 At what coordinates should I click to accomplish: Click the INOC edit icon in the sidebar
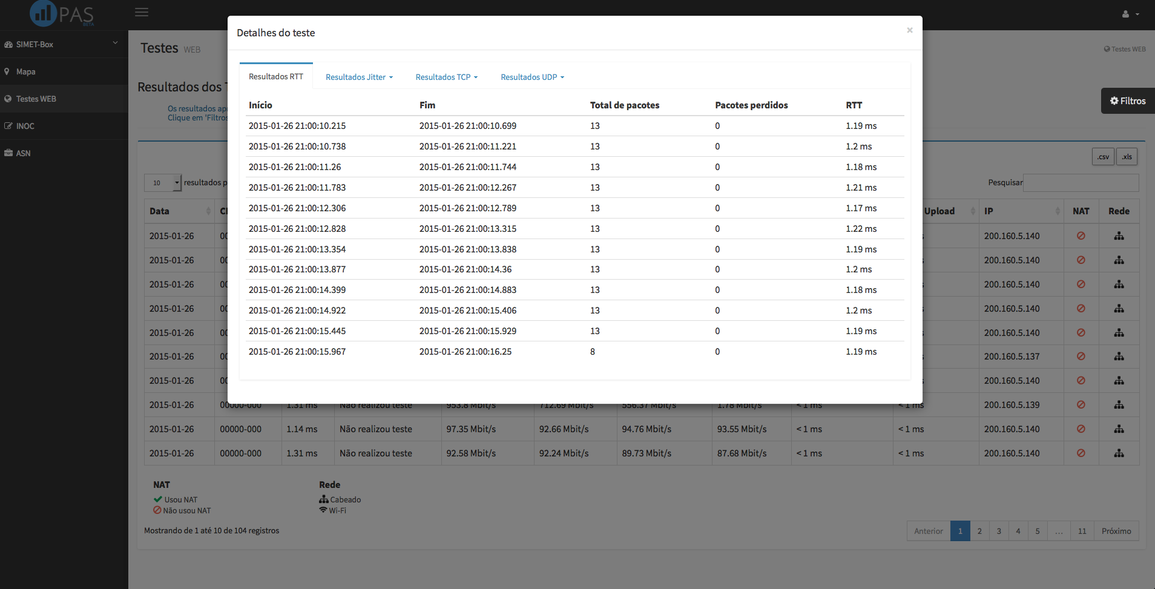[x=8, y=126]
